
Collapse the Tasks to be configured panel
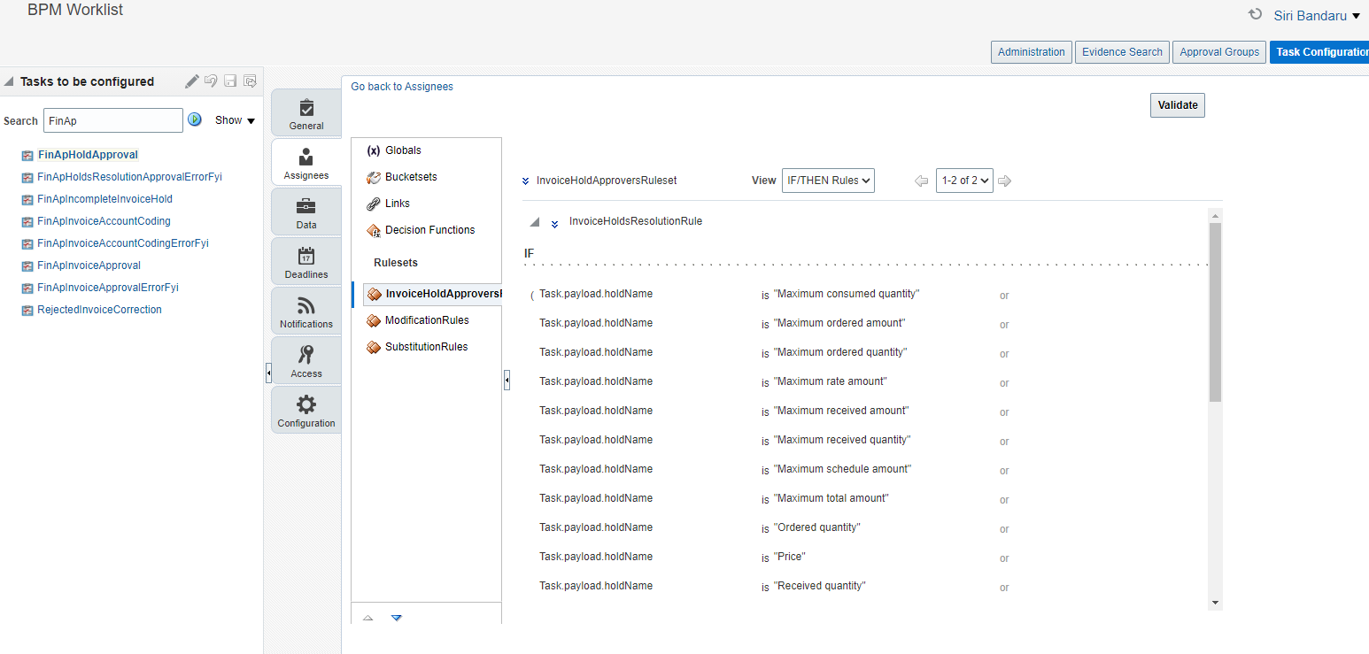(x=8, y=81)
